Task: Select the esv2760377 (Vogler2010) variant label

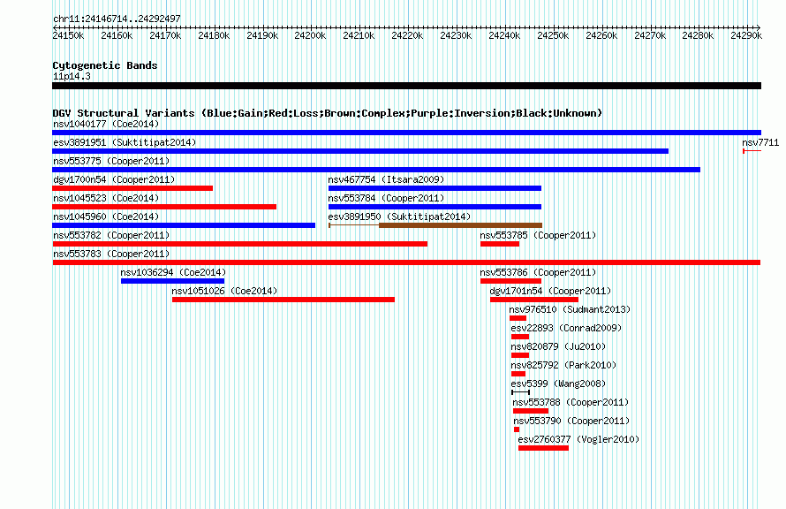Action: [578, 439]
